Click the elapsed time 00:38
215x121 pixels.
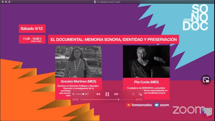coord(75,100)
